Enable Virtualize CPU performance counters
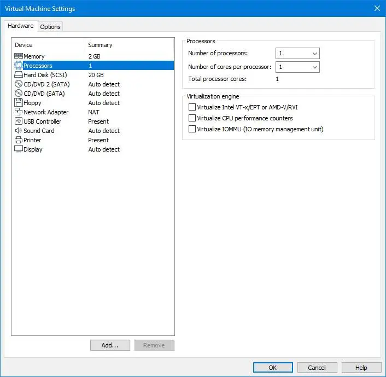 [192, 118]
